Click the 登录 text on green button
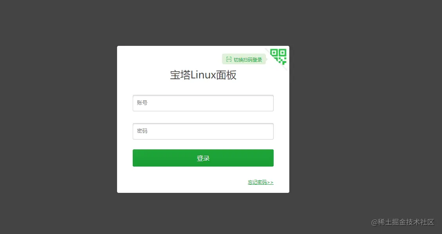The image size is (442, 234). point(203,158)
